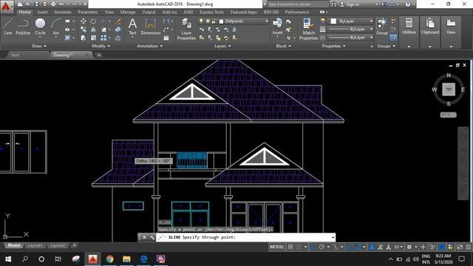Screen dimensions: 473x266
Task: Open the Layer Properties manager
Action: 186,29
